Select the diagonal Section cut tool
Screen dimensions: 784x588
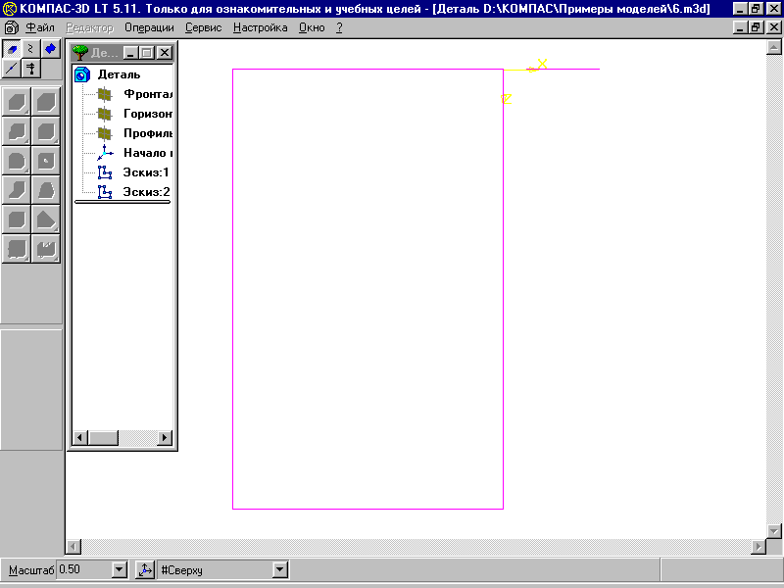45,220
